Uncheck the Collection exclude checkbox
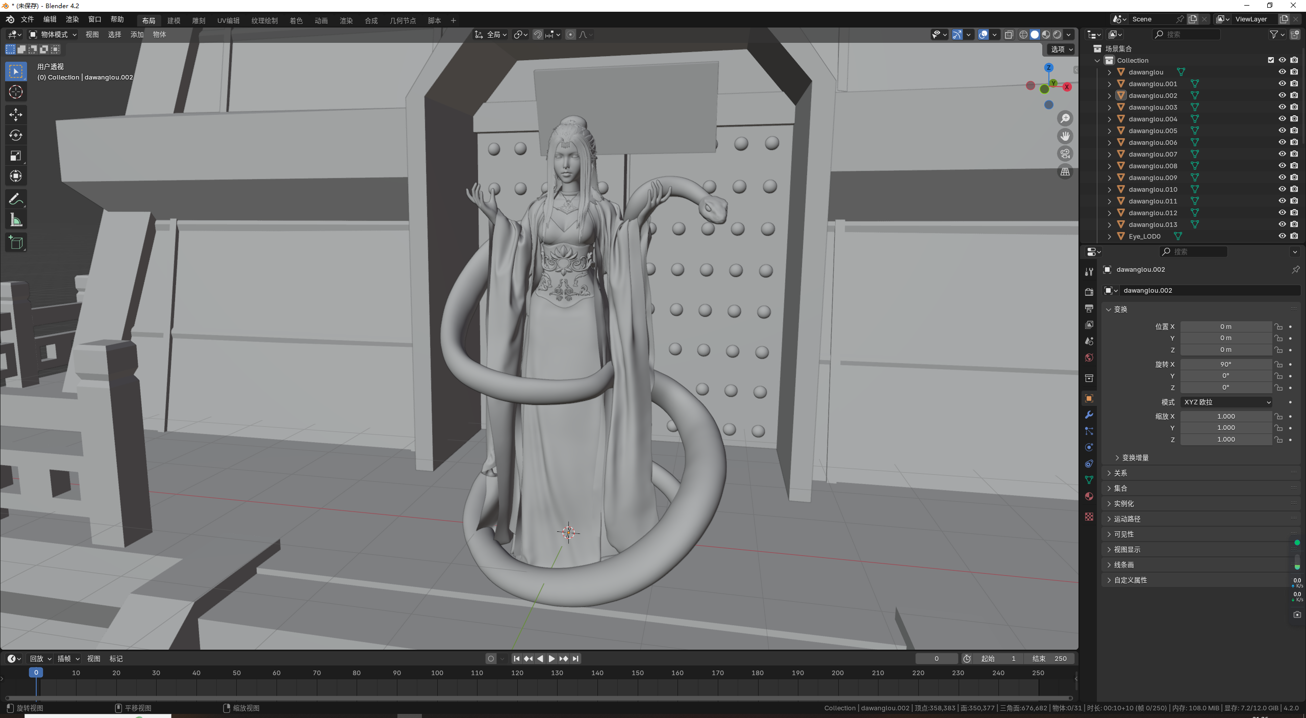This screenshot has width=1306, height=718. (x=1271, y=60)
